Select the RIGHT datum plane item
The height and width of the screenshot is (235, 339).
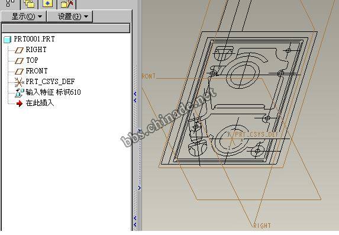click(36, 50)
